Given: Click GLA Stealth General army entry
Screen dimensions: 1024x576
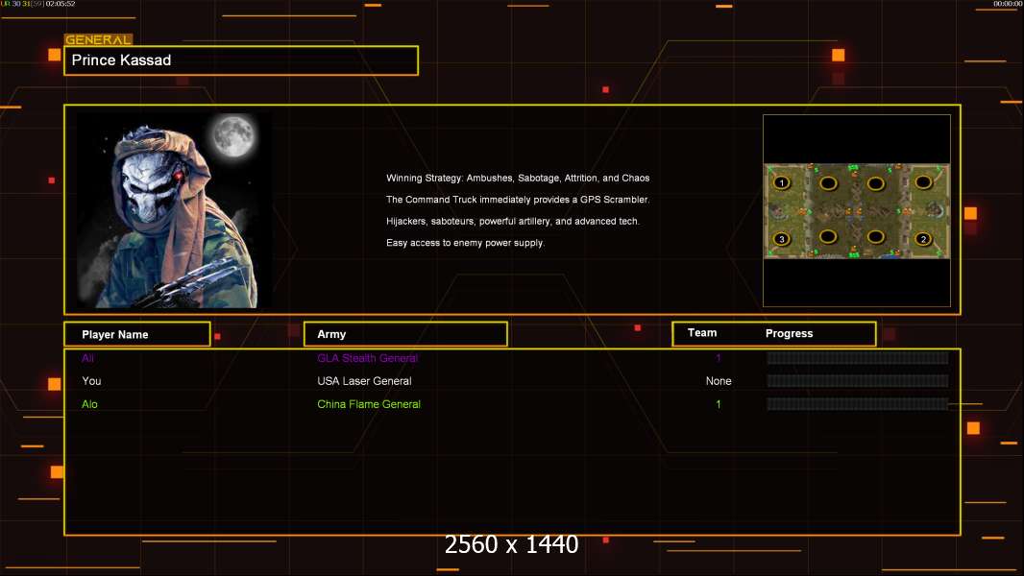Looking at the screenshot, I should [367, 358].
